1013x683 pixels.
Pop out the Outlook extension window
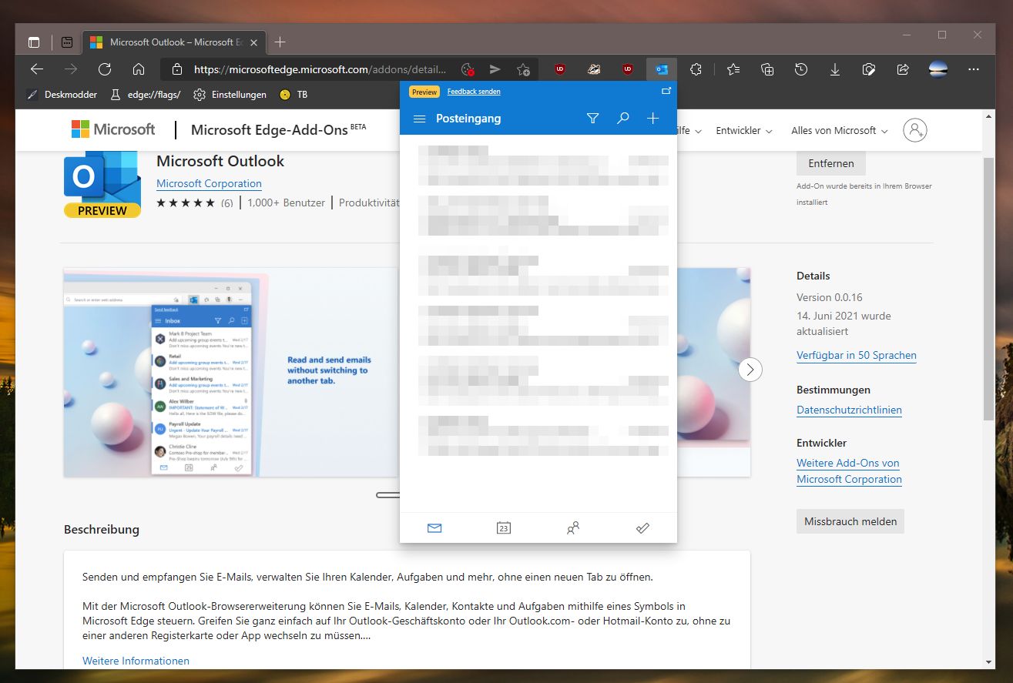pos(666,91)
